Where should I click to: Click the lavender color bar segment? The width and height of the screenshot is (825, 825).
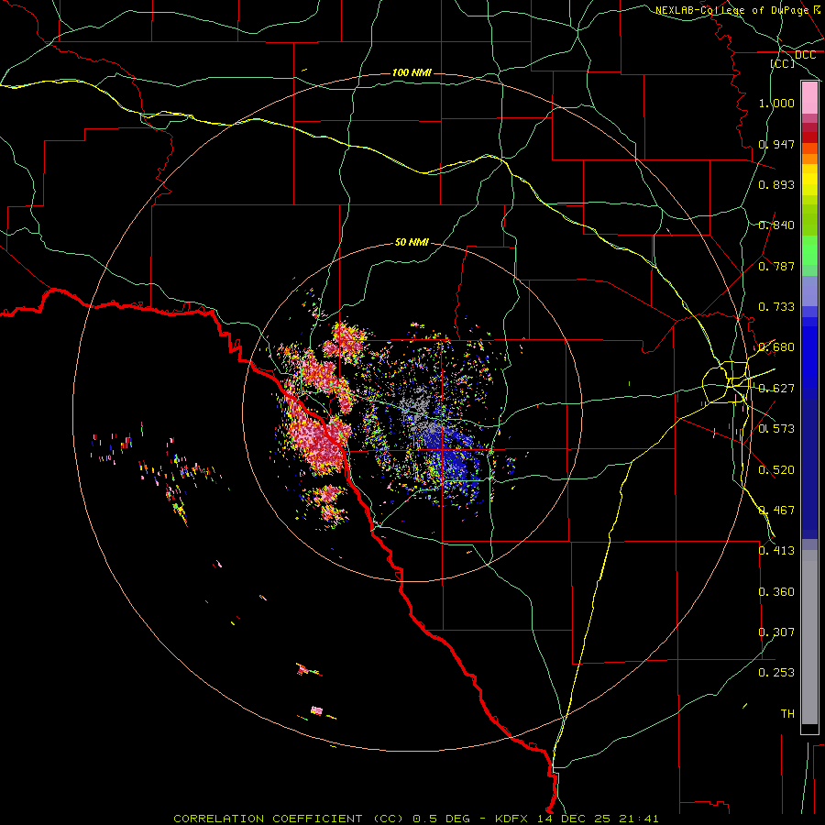pos(809,291)
